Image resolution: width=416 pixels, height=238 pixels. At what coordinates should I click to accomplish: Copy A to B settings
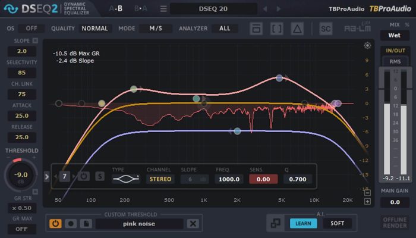click(x=116, y=9)
